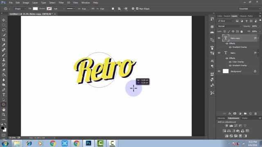
Task: Select the Move tool
Action: tap(4, 20)
